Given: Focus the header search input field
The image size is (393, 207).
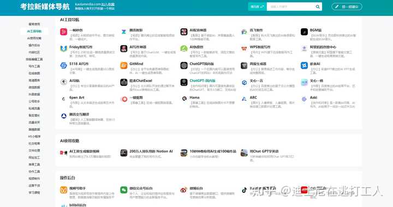Looking at the screenshot, I should tap(291, 7).
